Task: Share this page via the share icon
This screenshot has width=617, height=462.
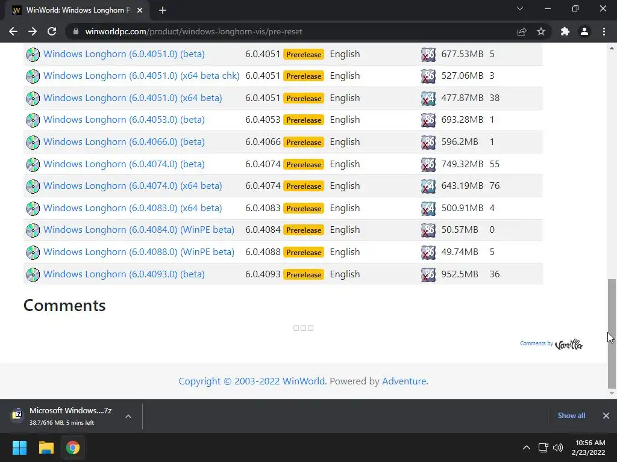Action: point(522,31)
